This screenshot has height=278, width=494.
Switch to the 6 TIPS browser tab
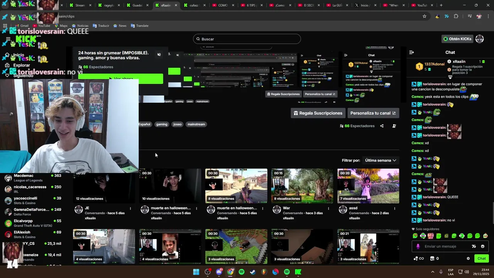(x=252, y=5)
